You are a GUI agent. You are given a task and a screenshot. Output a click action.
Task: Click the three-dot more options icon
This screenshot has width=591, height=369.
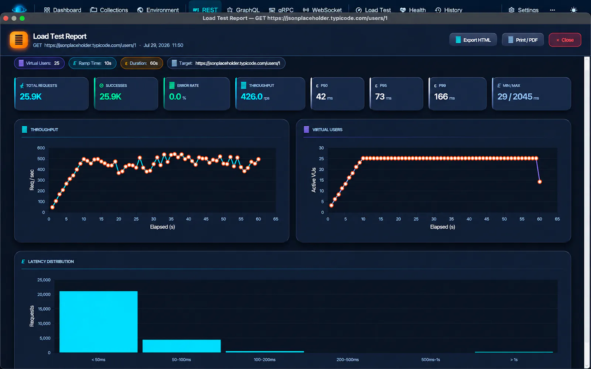tap(552, 10)
